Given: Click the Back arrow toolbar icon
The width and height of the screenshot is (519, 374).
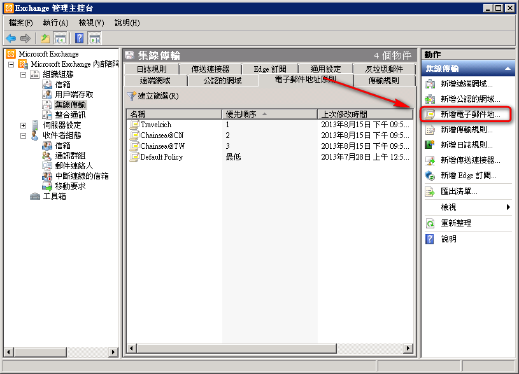Looking at the screenshot, I should coord(11,39).
